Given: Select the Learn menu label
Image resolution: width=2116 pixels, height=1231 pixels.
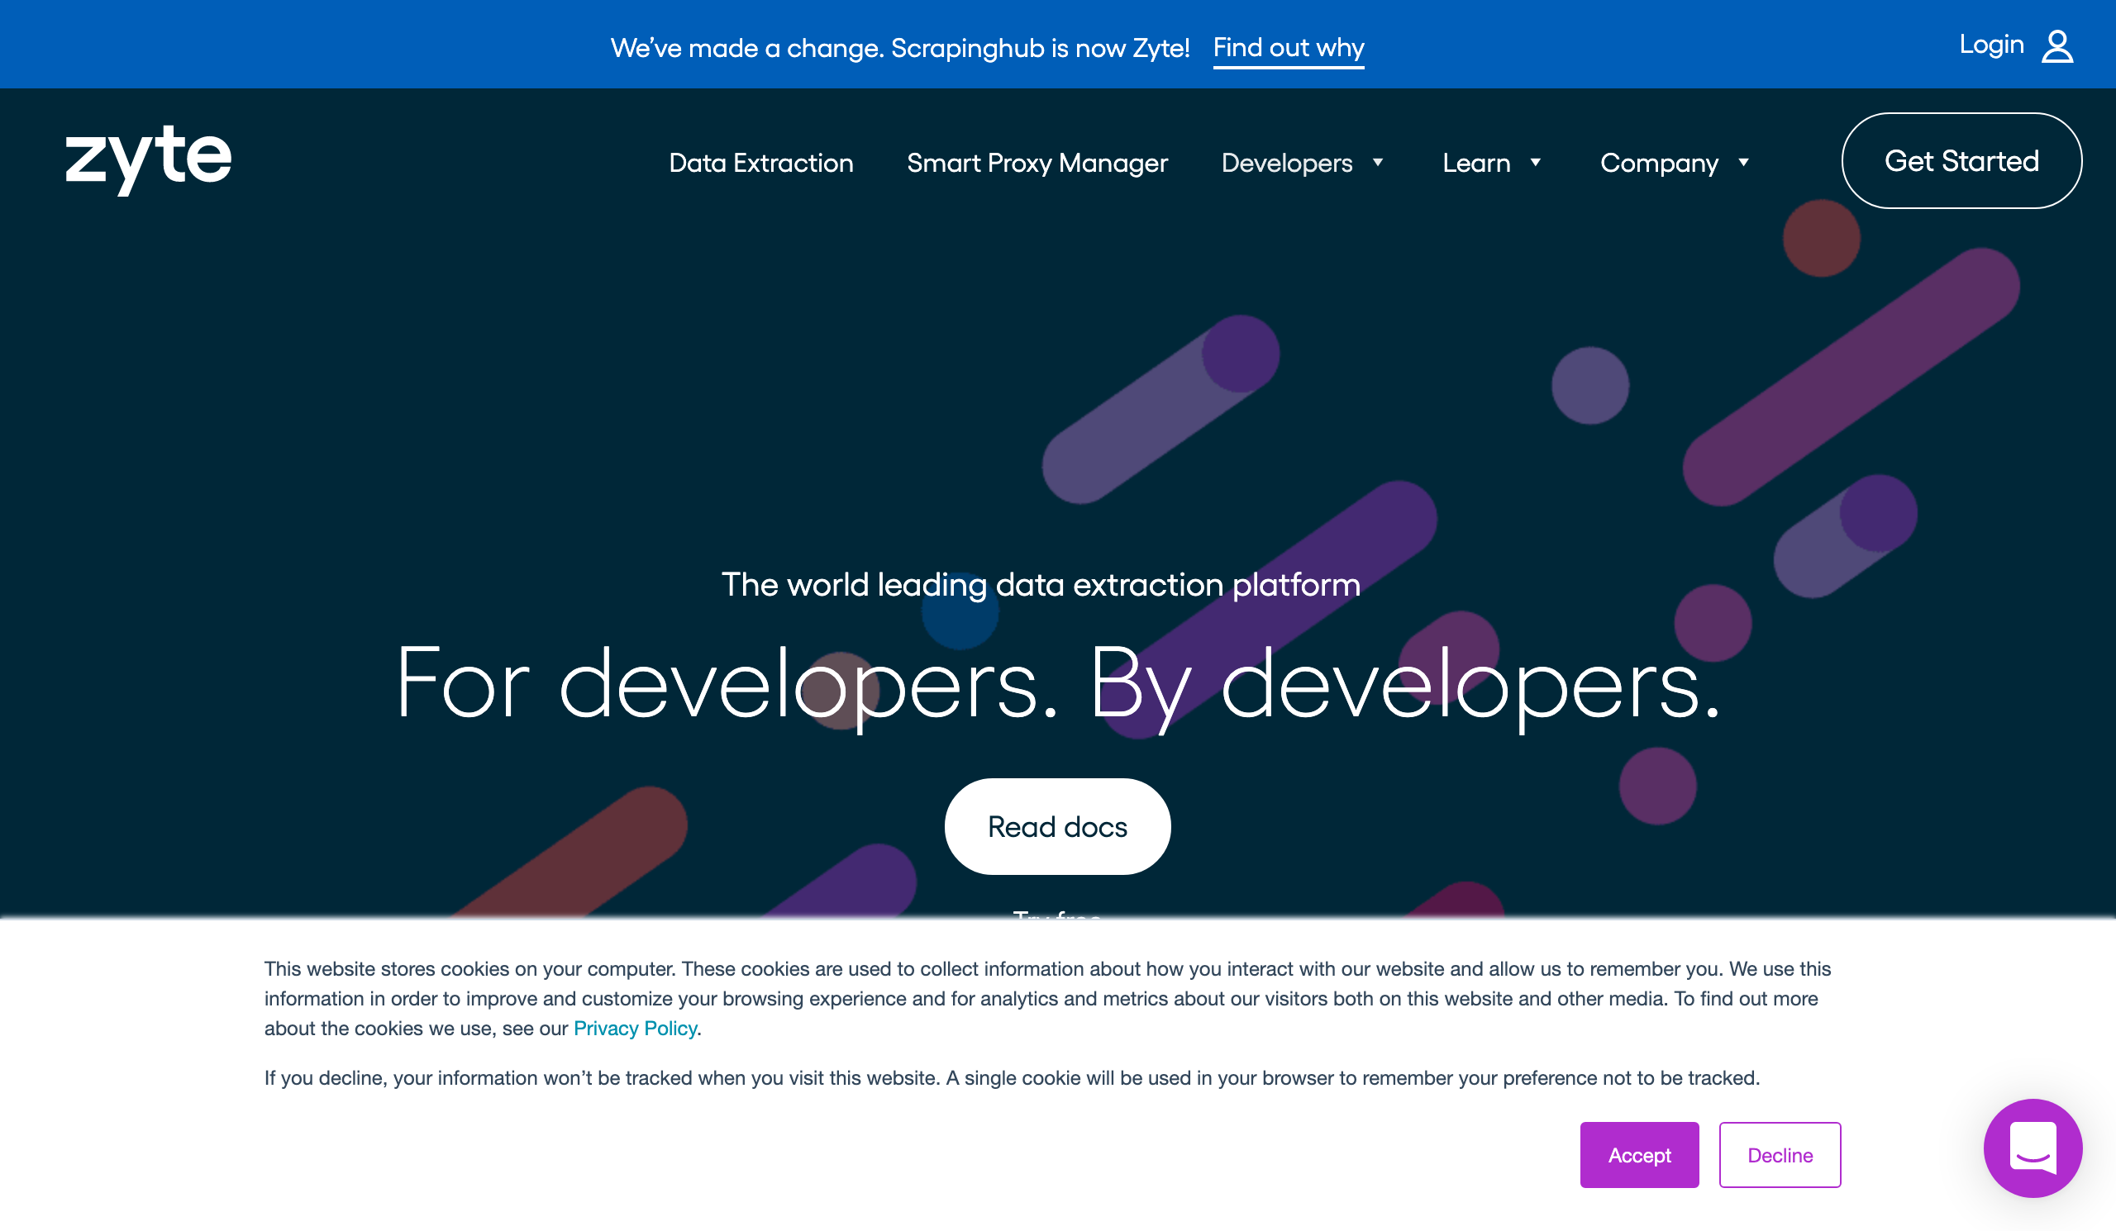Looking at the screenshot, I should point(1476,163).
